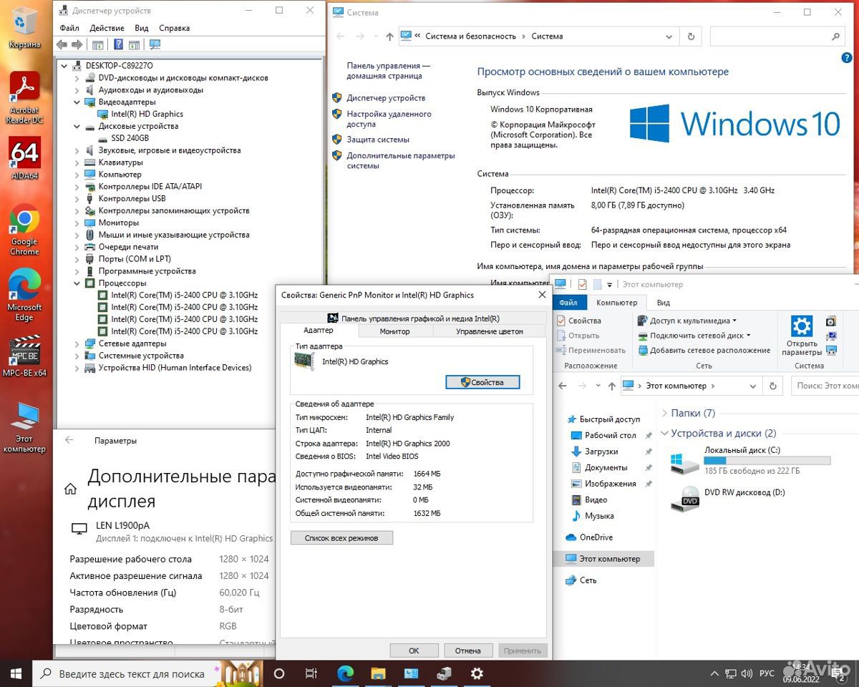Screen dimensions: 859x687
Task: Click Back arrow in Device Manager toolbar
Action: click(x=62, y=44)
